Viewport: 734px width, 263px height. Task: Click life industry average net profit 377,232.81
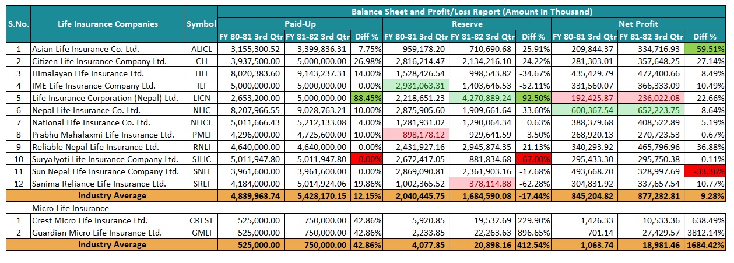(652, 195)
